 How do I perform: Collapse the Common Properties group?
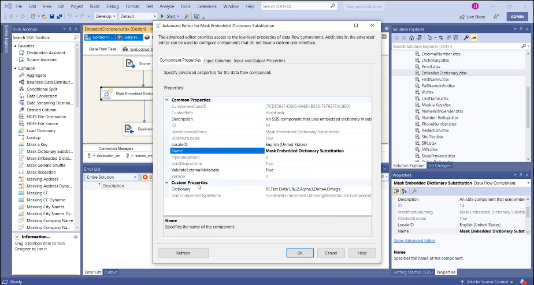click(167, 100)
